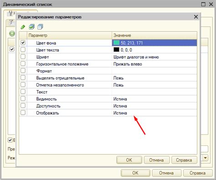Tick the Формат checkbox
This screenshot has width=216, height=180.
[x=23, y=71]
